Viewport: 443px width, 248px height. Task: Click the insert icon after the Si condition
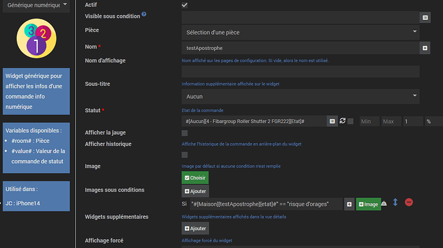tap(349, 204)
